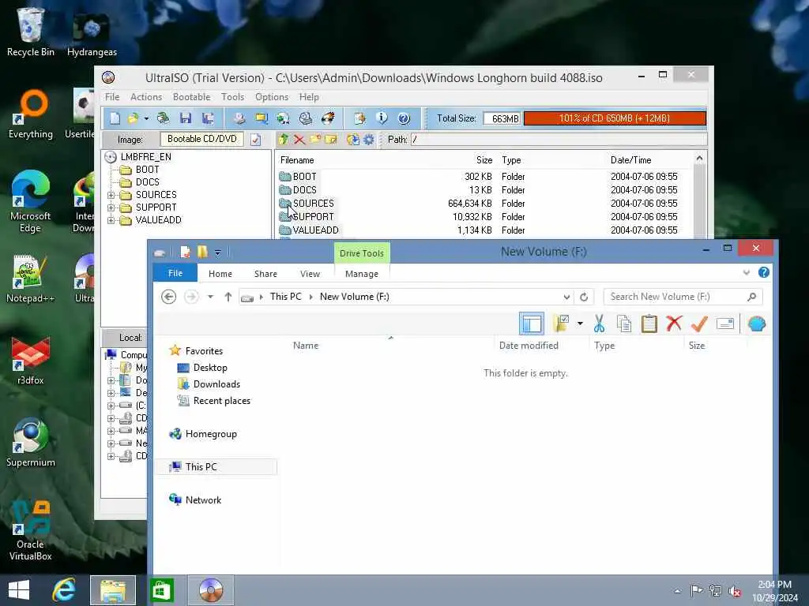The height and width of the screenshot is (606, 809).
Task: Click the Refresh button in Explorer address bar
Action: point(584,297)
